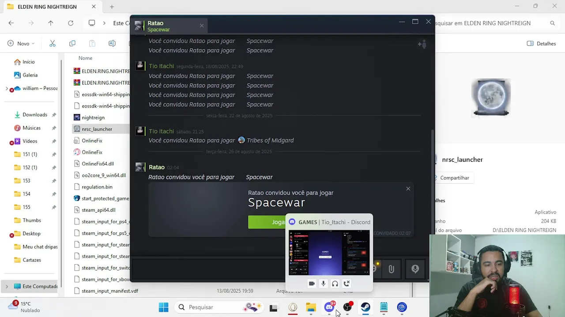The height and width of the screenshot is (317, 565).
Task: Click the taskbar Pesquisar search box
Action: (220, 307)
